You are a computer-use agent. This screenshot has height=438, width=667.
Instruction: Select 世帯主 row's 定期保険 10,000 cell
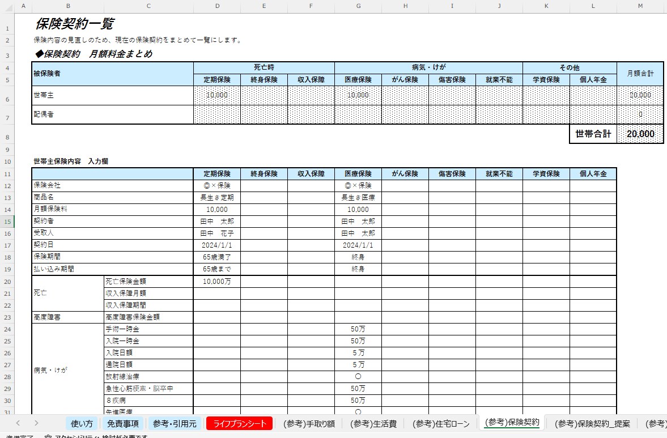(218, 95)
